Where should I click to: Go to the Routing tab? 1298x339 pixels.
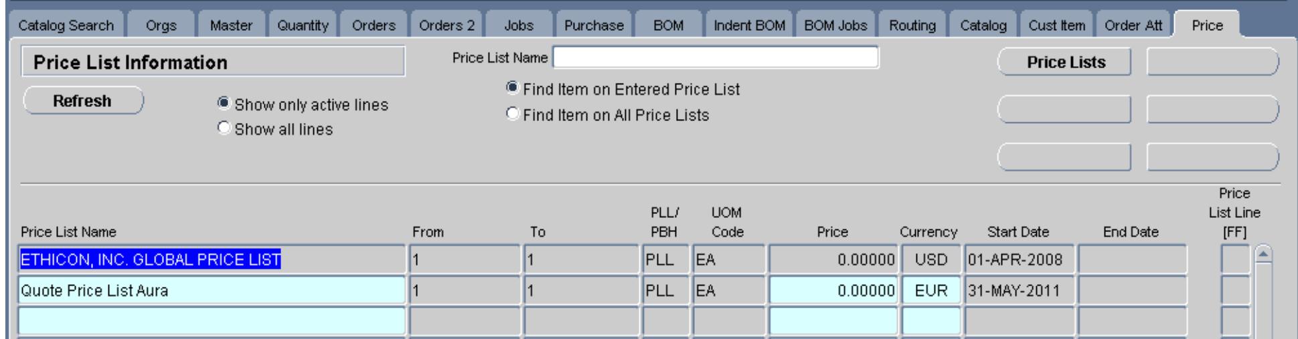(912, 25)
